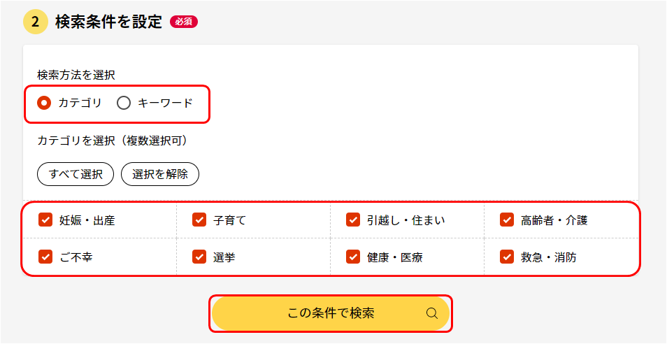This screenshot has height=344, width=667.
Task: Select the キーワード radio button
Action: 124,103
